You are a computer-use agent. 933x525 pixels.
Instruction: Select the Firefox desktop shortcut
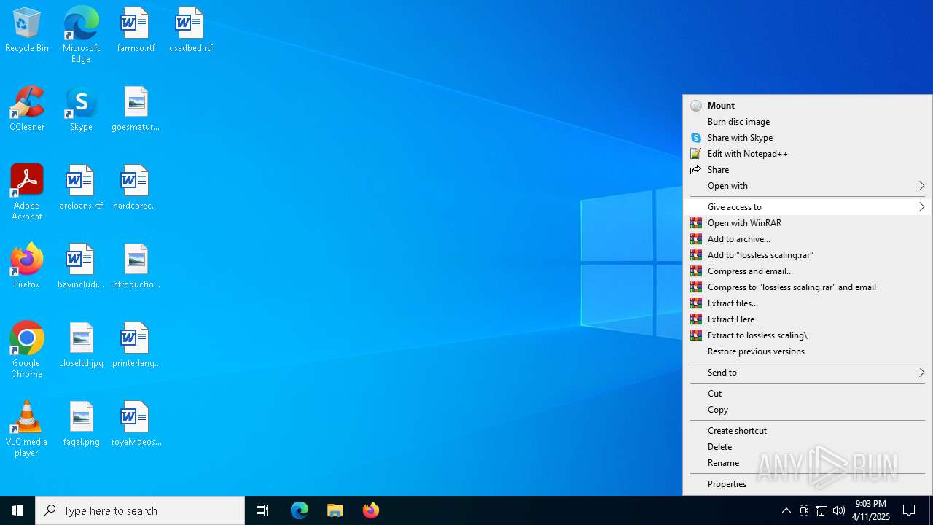[x=27, y=267]
